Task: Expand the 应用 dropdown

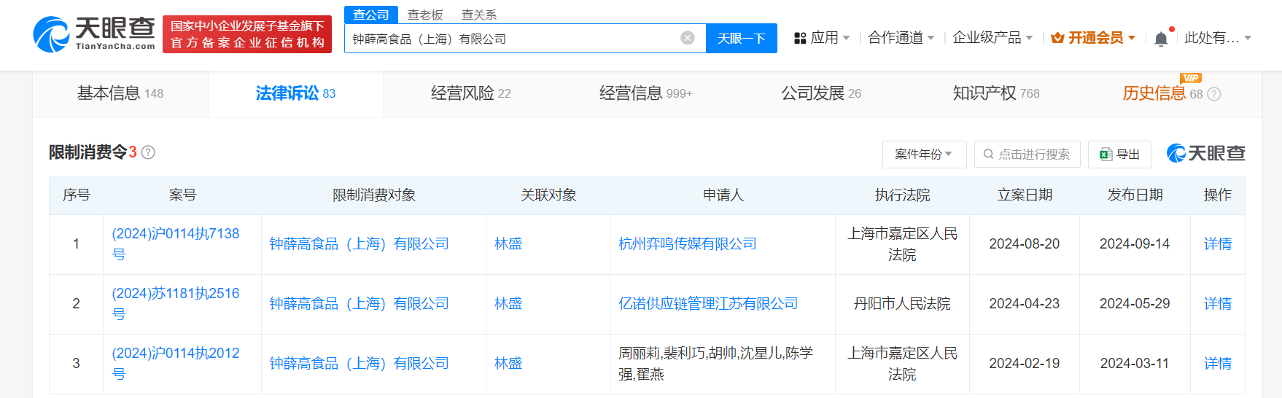Action: (846, 38)
